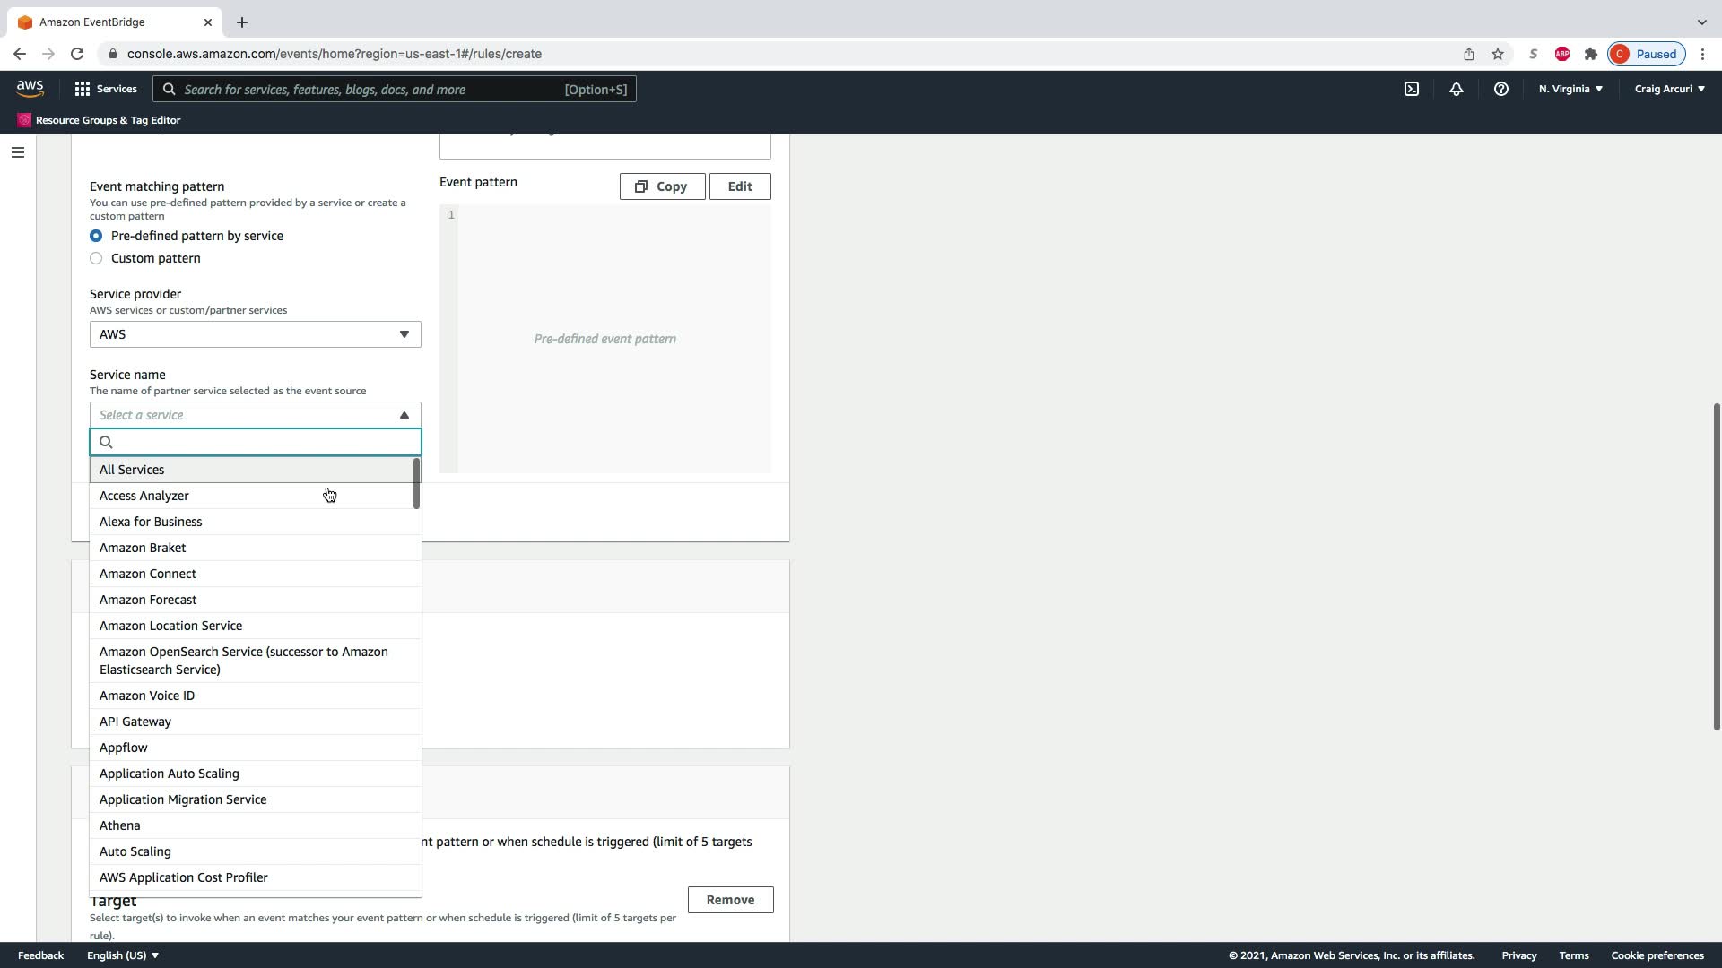The width and height of the screenshot is (1722, 968).
Task: Select Pre-defined pattern by service
Action: [x=96, y=236]
